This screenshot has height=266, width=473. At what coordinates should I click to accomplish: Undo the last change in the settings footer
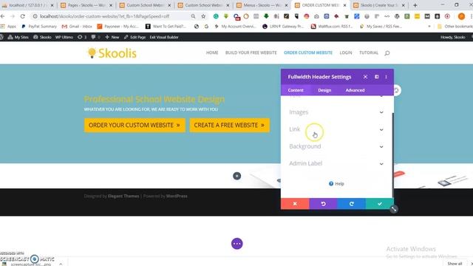(323, 204)
